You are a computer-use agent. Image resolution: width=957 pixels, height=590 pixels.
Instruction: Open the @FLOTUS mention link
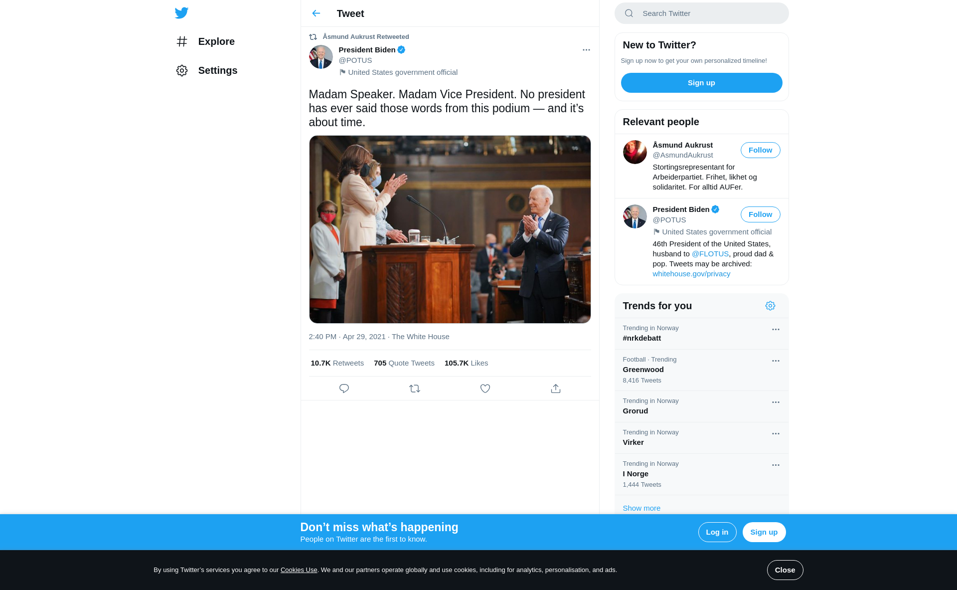(x=710, y=254)
